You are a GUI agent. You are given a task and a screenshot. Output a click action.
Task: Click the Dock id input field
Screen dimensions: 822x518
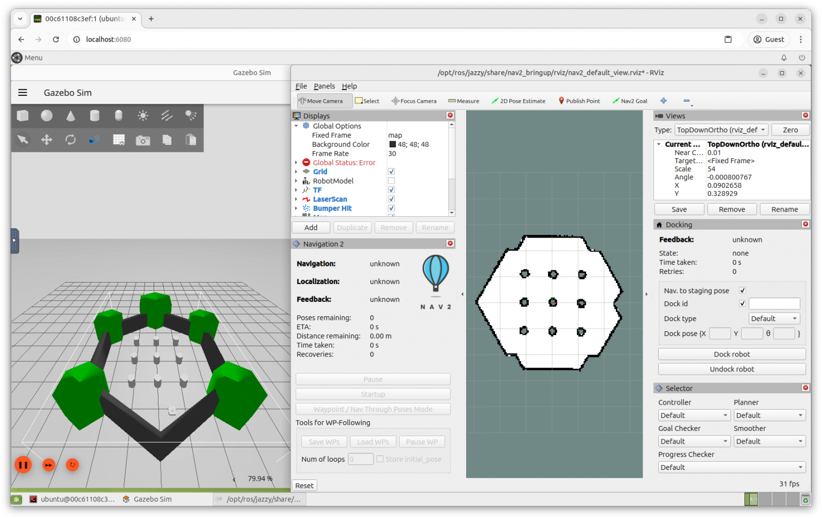(x=774, y=303)
